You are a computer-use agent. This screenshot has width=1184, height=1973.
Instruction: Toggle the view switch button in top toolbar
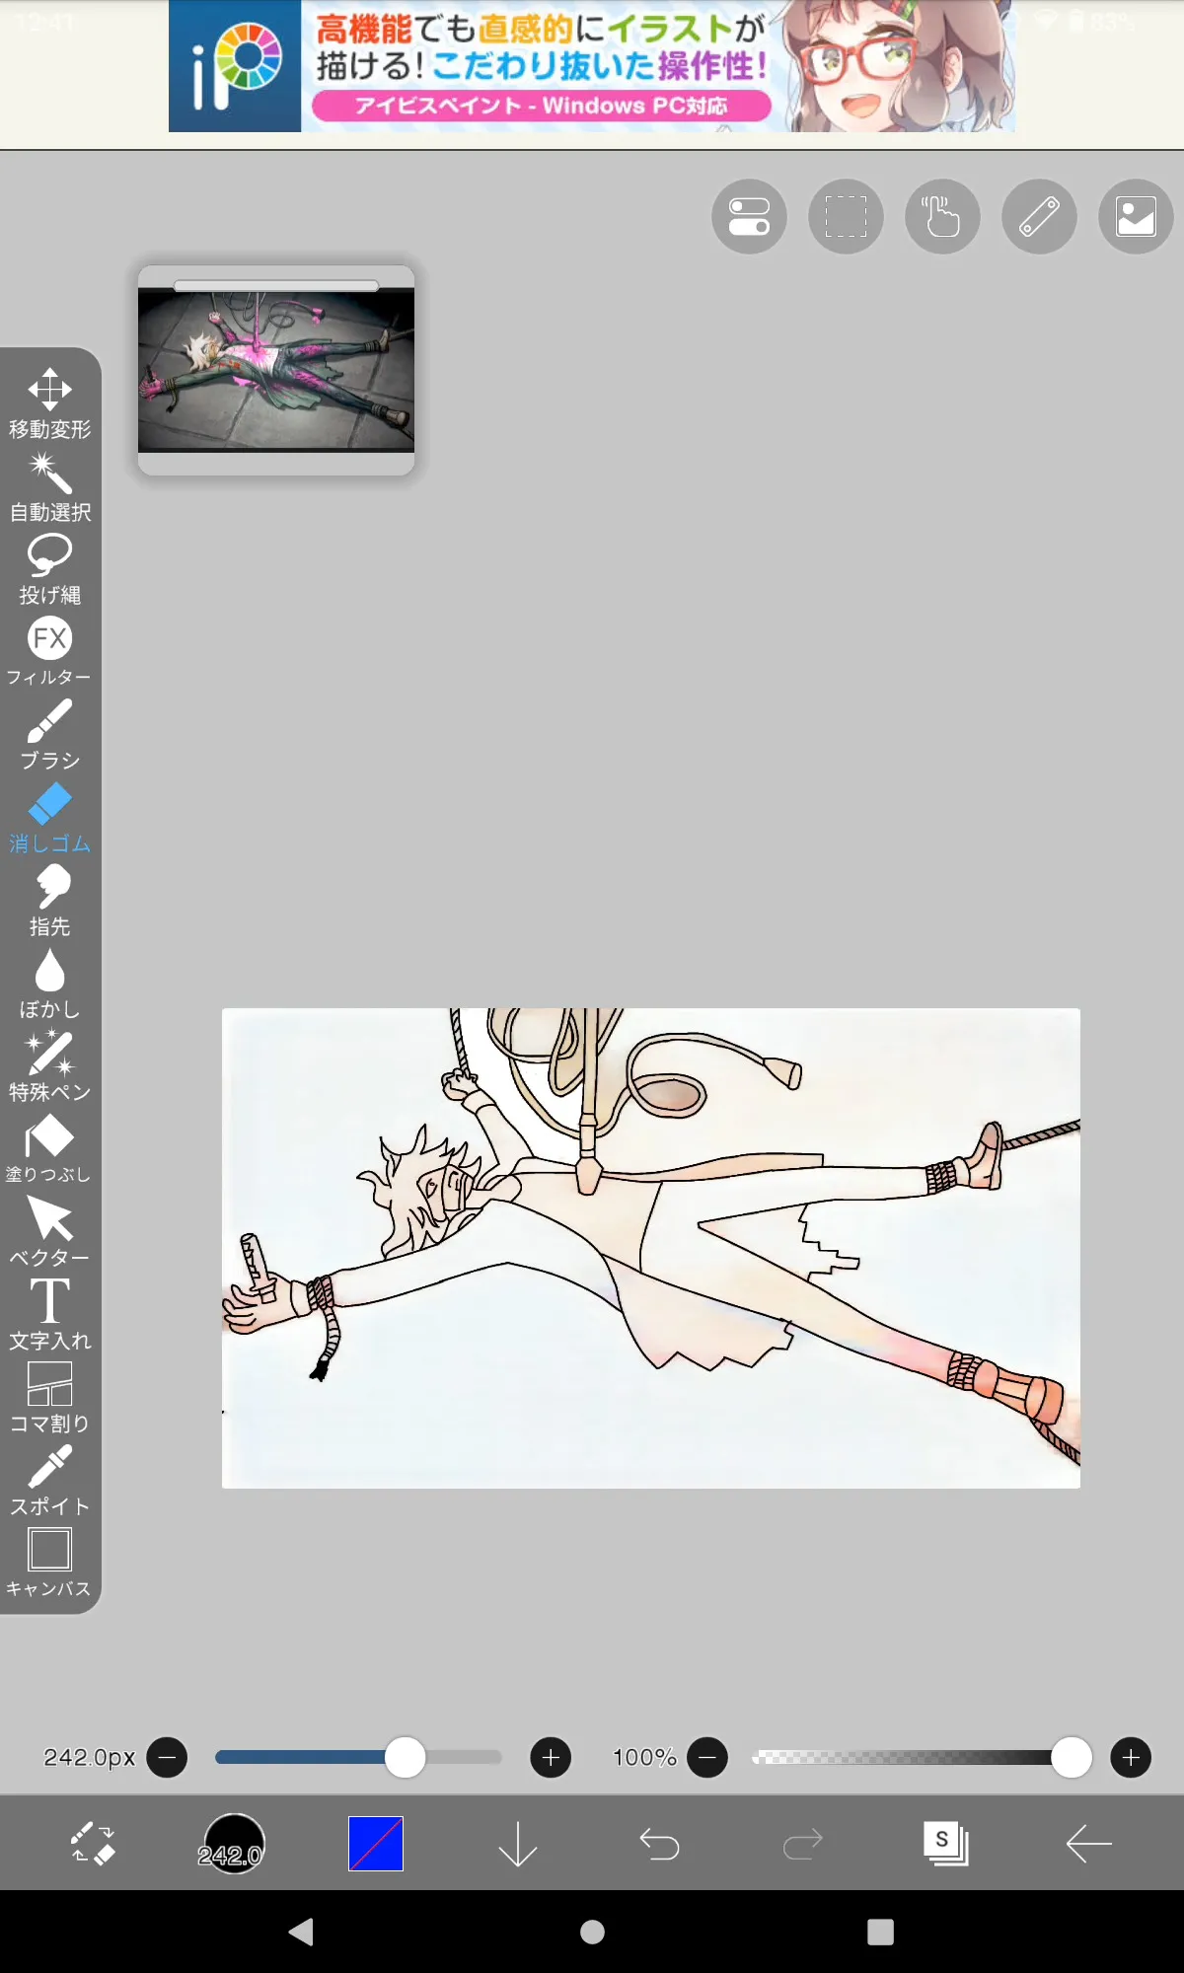749,217
